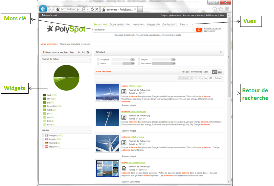
Task: Collapse the Langue section arrow
Action: [90, 130]
